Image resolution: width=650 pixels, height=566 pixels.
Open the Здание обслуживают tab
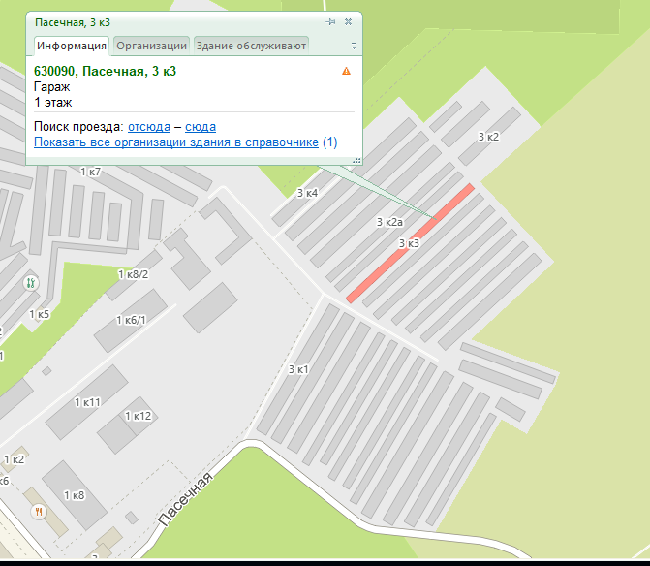click(251, 45)
